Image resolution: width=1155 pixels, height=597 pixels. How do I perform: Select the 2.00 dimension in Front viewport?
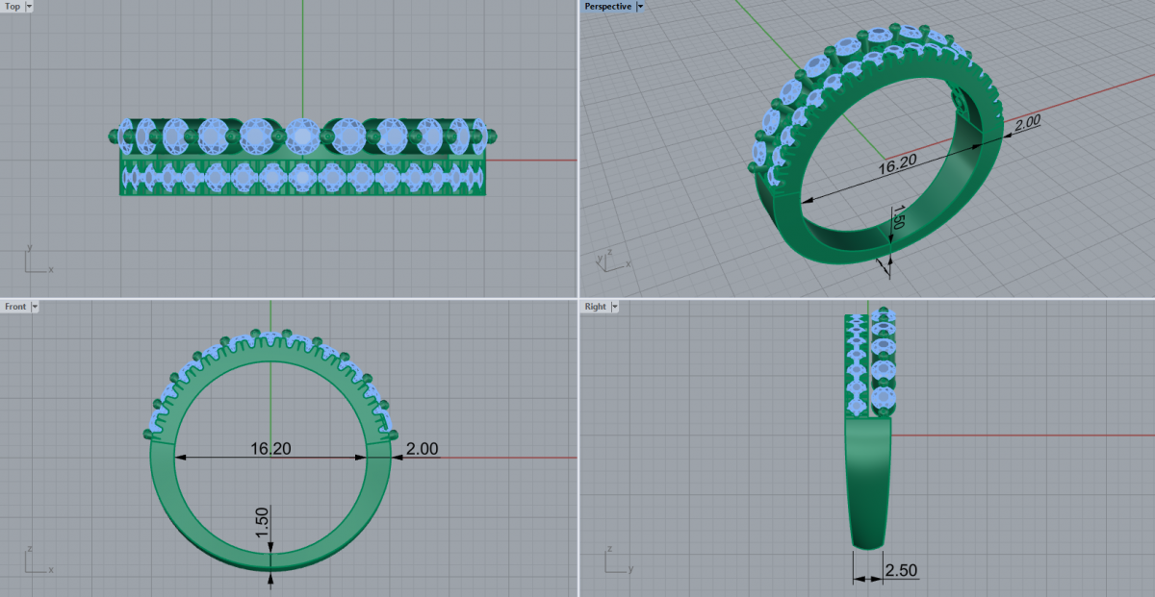click(x=422, y=449)
